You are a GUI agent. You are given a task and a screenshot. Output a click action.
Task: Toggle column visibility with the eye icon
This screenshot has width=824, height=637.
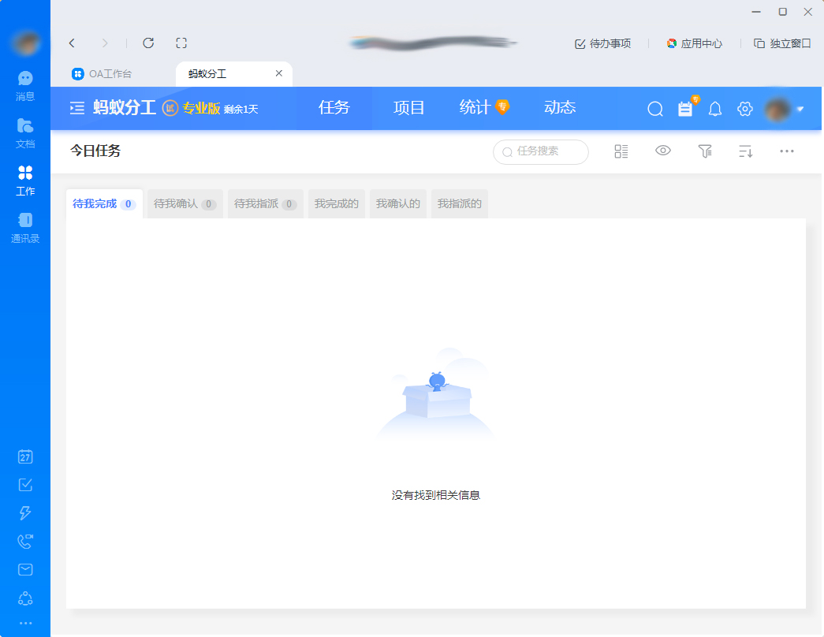click(662, 151)
